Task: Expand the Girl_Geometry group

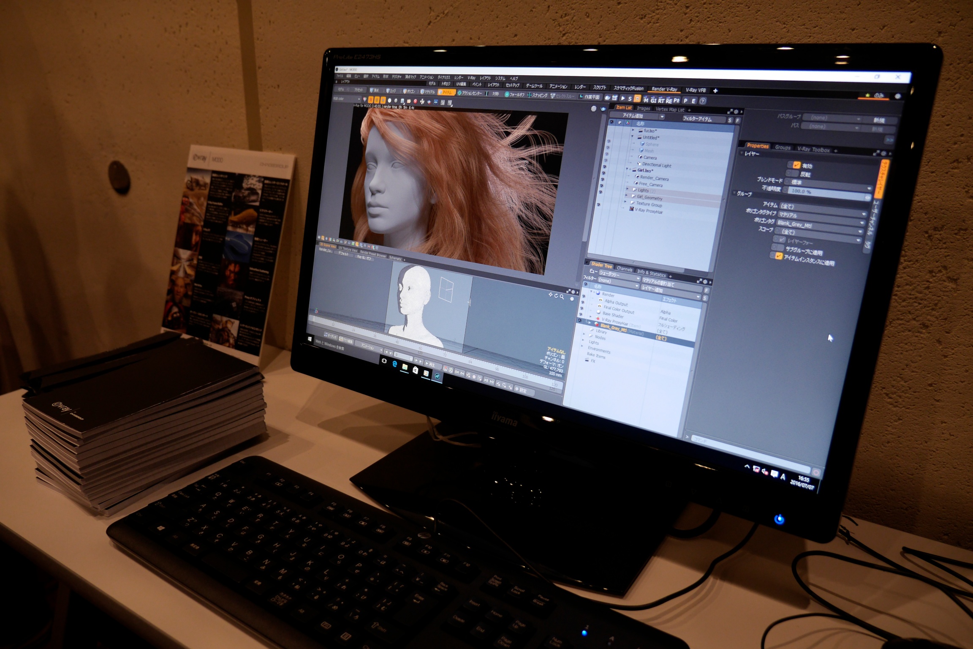Action: pyautogui.click(x=626, y=195)
